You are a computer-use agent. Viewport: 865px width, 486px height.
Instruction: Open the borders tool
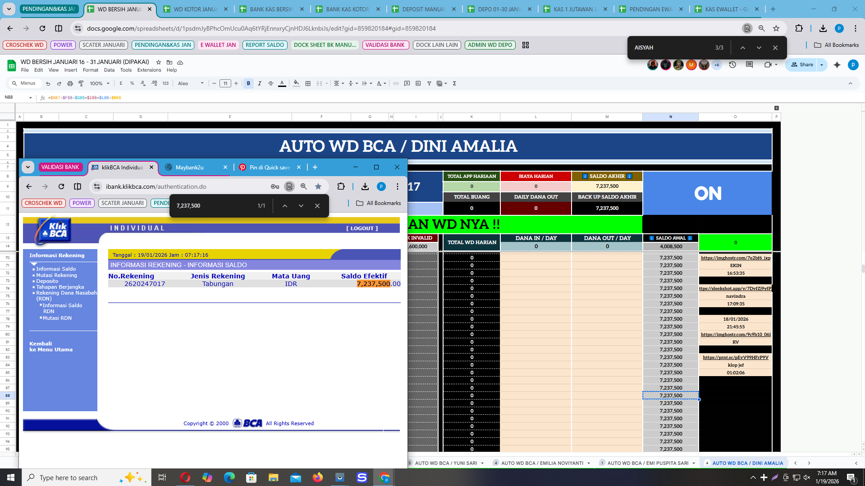click(x=308, y=83)
